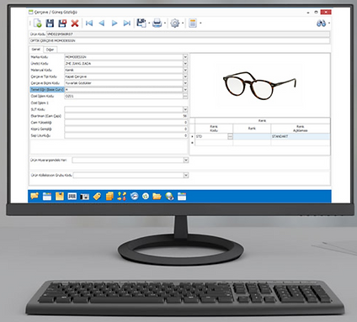Go to the first record

tap(89, 23)
